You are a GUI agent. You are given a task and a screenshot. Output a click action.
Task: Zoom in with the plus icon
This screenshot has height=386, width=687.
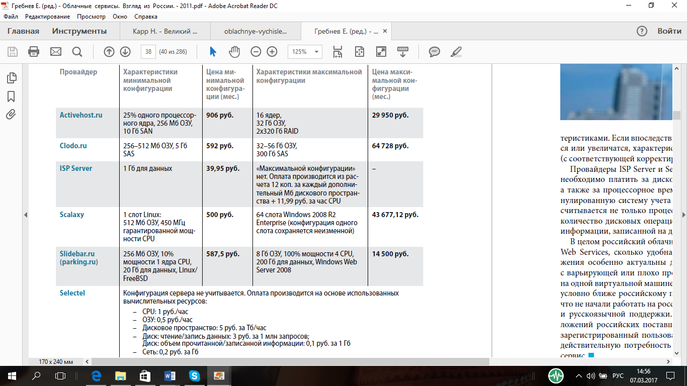(272, 51)
